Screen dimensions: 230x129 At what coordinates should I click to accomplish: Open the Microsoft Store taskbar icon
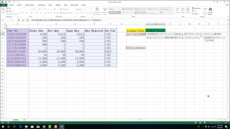click(x=32, y=126)
